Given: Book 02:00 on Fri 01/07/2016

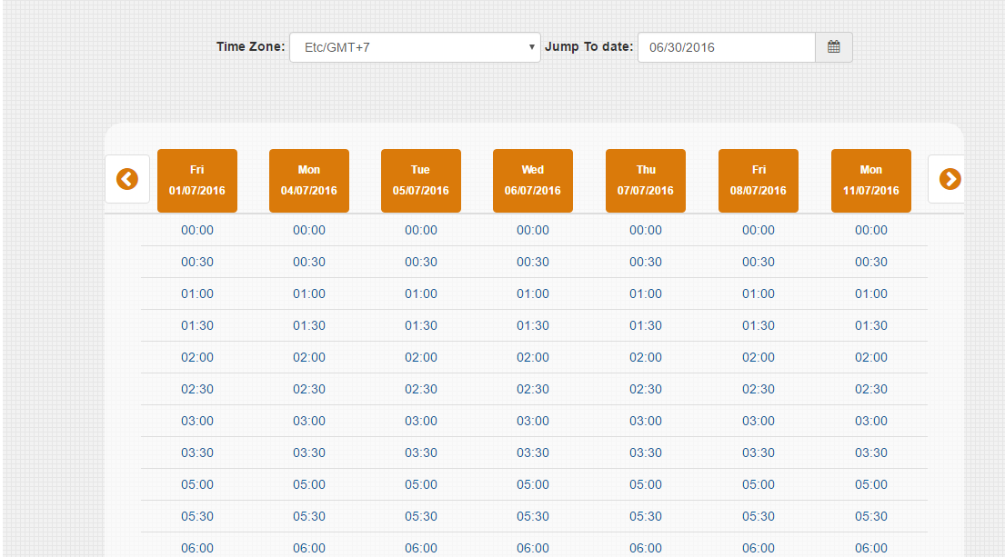Looking at the screenshot, I should tap(196, 357).
